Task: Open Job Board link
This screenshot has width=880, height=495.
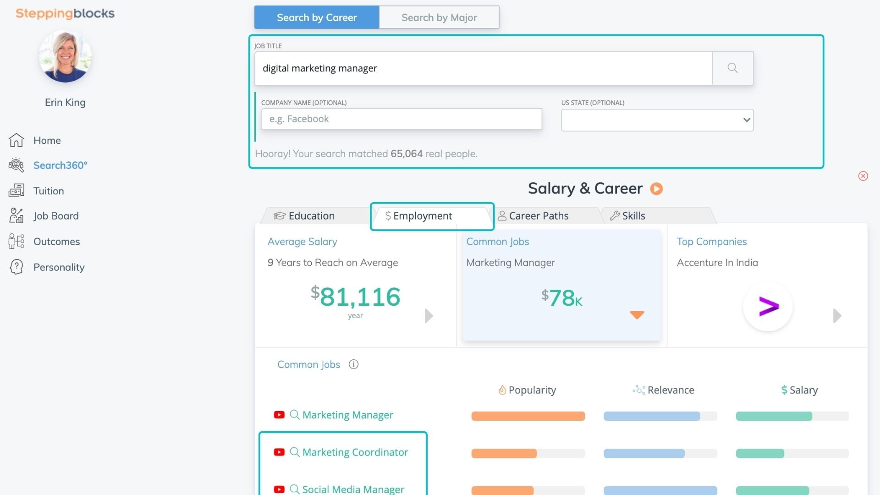Action: coord(56,216)
